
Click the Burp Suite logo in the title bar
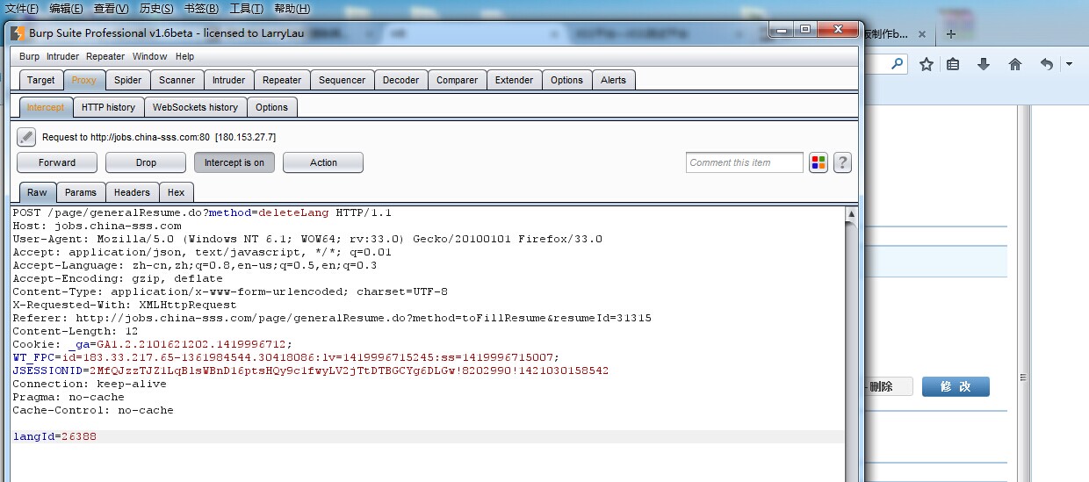coord(18,33)
